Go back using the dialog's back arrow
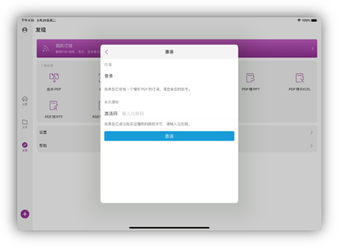This screenshot has height=247, width=338. (x=107, y=52)
